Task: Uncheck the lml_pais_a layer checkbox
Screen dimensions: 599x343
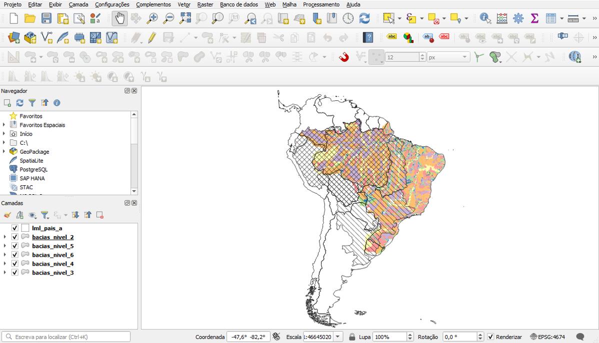Action: pos(15,228)
